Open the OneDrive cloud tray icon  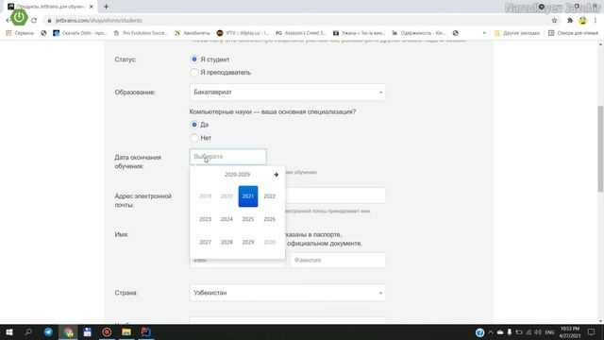[500, 332]
